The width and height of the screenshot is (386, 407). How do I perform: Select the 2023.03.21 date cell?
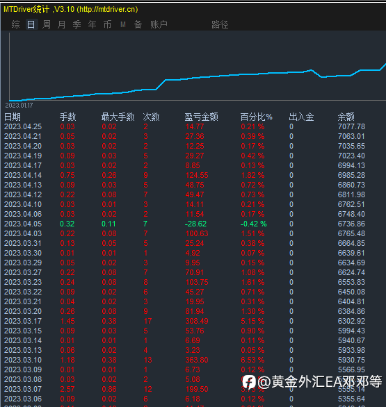coord(23,301)
